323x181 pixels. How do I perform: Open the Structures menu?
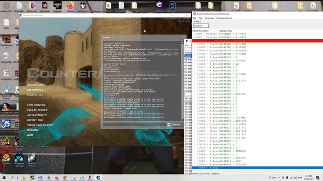click(209, 18)
